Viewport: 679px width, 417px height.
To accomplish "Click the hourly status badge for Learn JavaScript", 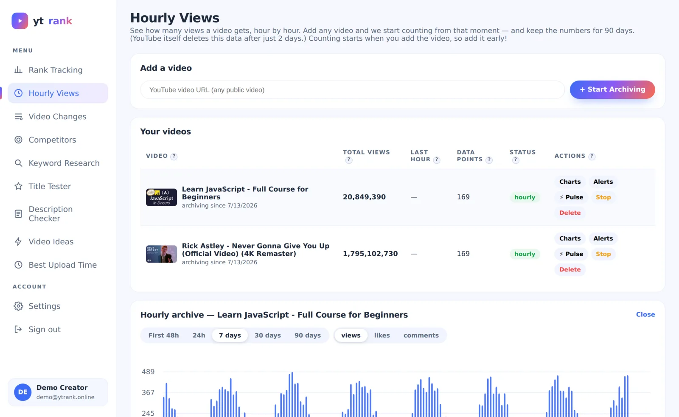I will (525, 197).
